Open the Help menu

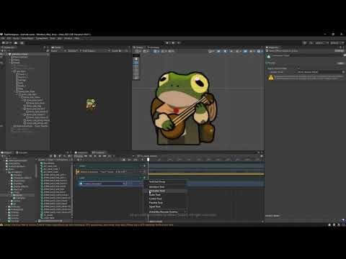point(77,38)
